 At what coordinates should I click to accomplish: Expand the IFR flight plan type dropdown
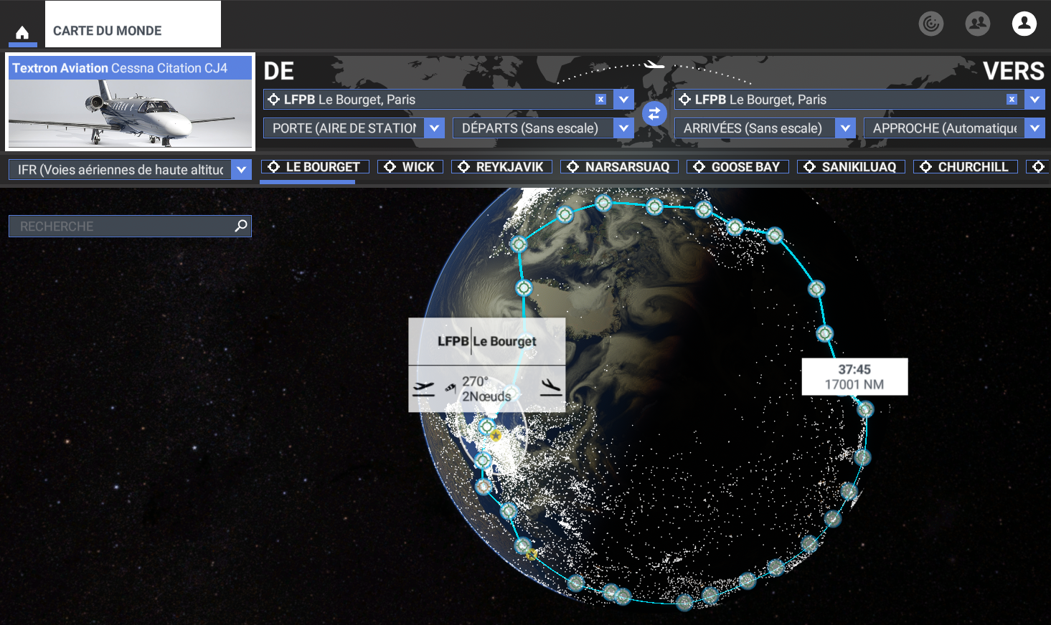click(x=242, y=170)
